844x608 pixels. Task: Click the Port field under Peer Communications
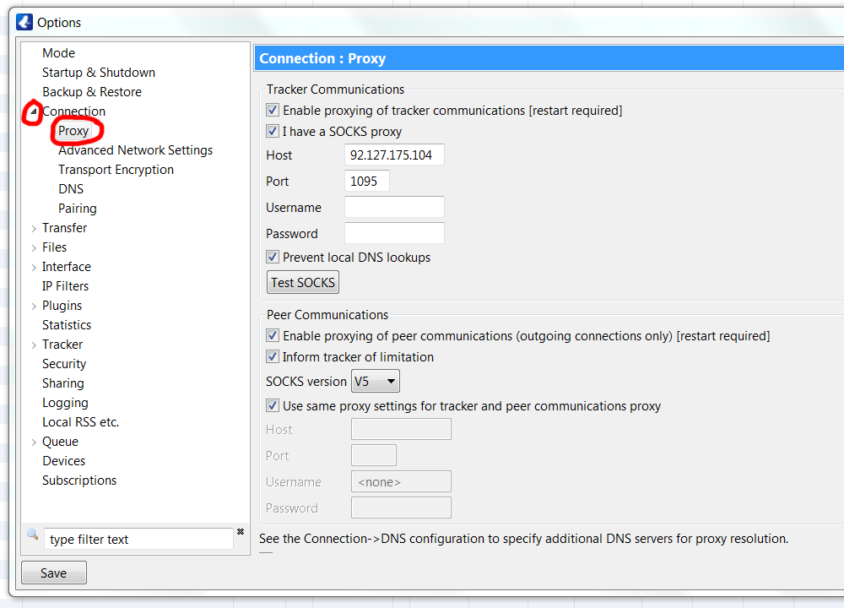click(x=374, y=456)
